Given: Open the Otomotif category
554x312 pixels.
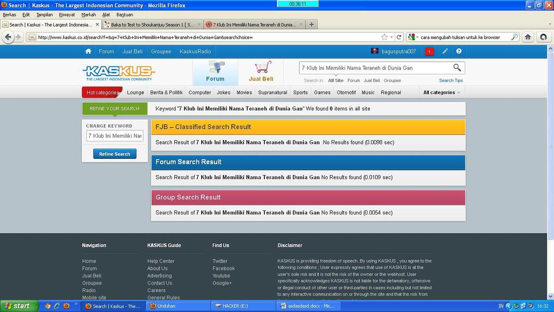Looking at the screenshot, I should coord(346,92).
